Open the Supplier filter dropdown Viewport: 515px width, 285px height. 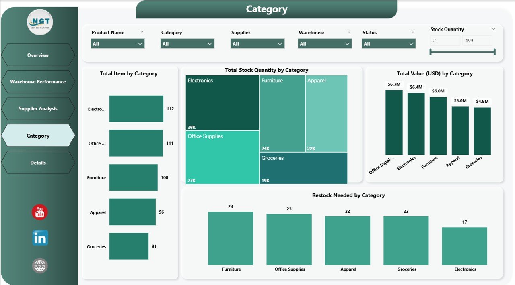pyautogui.click(x=257, y=44)
